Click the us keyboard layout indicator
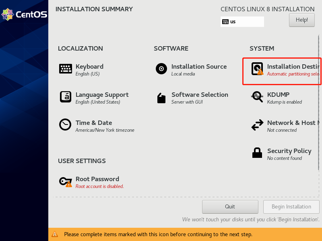Image resolution: width=322 pixels, height=241 pixels. pos(242,22)
